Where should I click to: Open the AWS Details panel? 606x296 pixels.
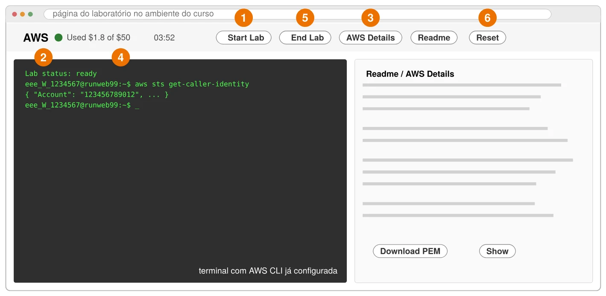pos(370,37)
